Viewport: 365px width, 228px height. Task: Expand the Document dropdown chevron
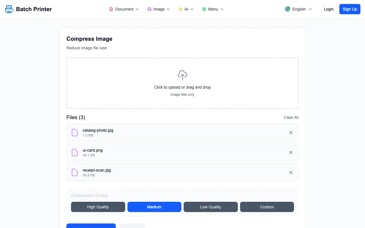[137, 9]
